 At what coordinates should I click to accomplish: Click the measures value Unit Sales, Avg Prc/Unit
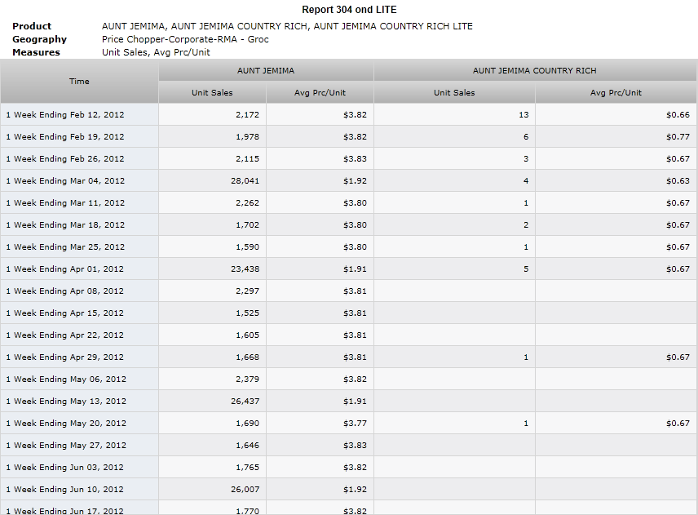click(x=156, y=52)
